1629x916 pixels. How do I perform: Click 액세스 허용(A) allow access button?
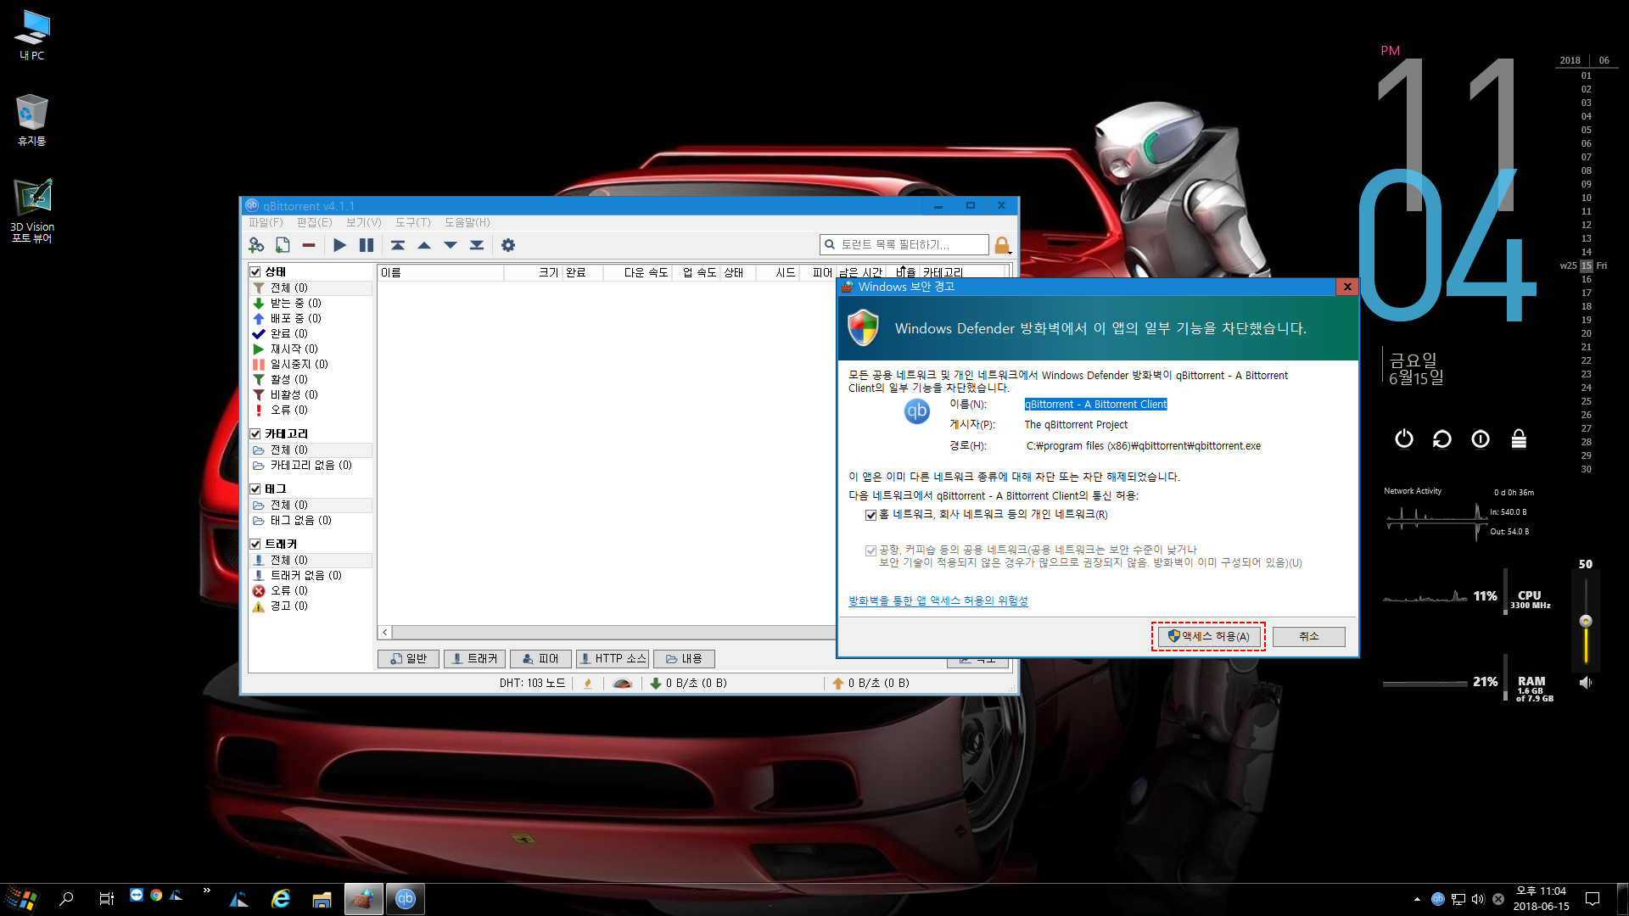click(x=1208, y=636)
